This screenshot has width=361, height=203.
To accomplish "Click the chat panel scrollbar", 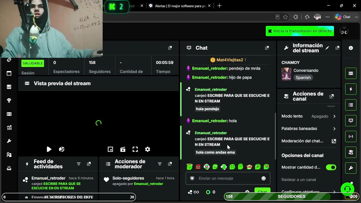I will [275, 136].
